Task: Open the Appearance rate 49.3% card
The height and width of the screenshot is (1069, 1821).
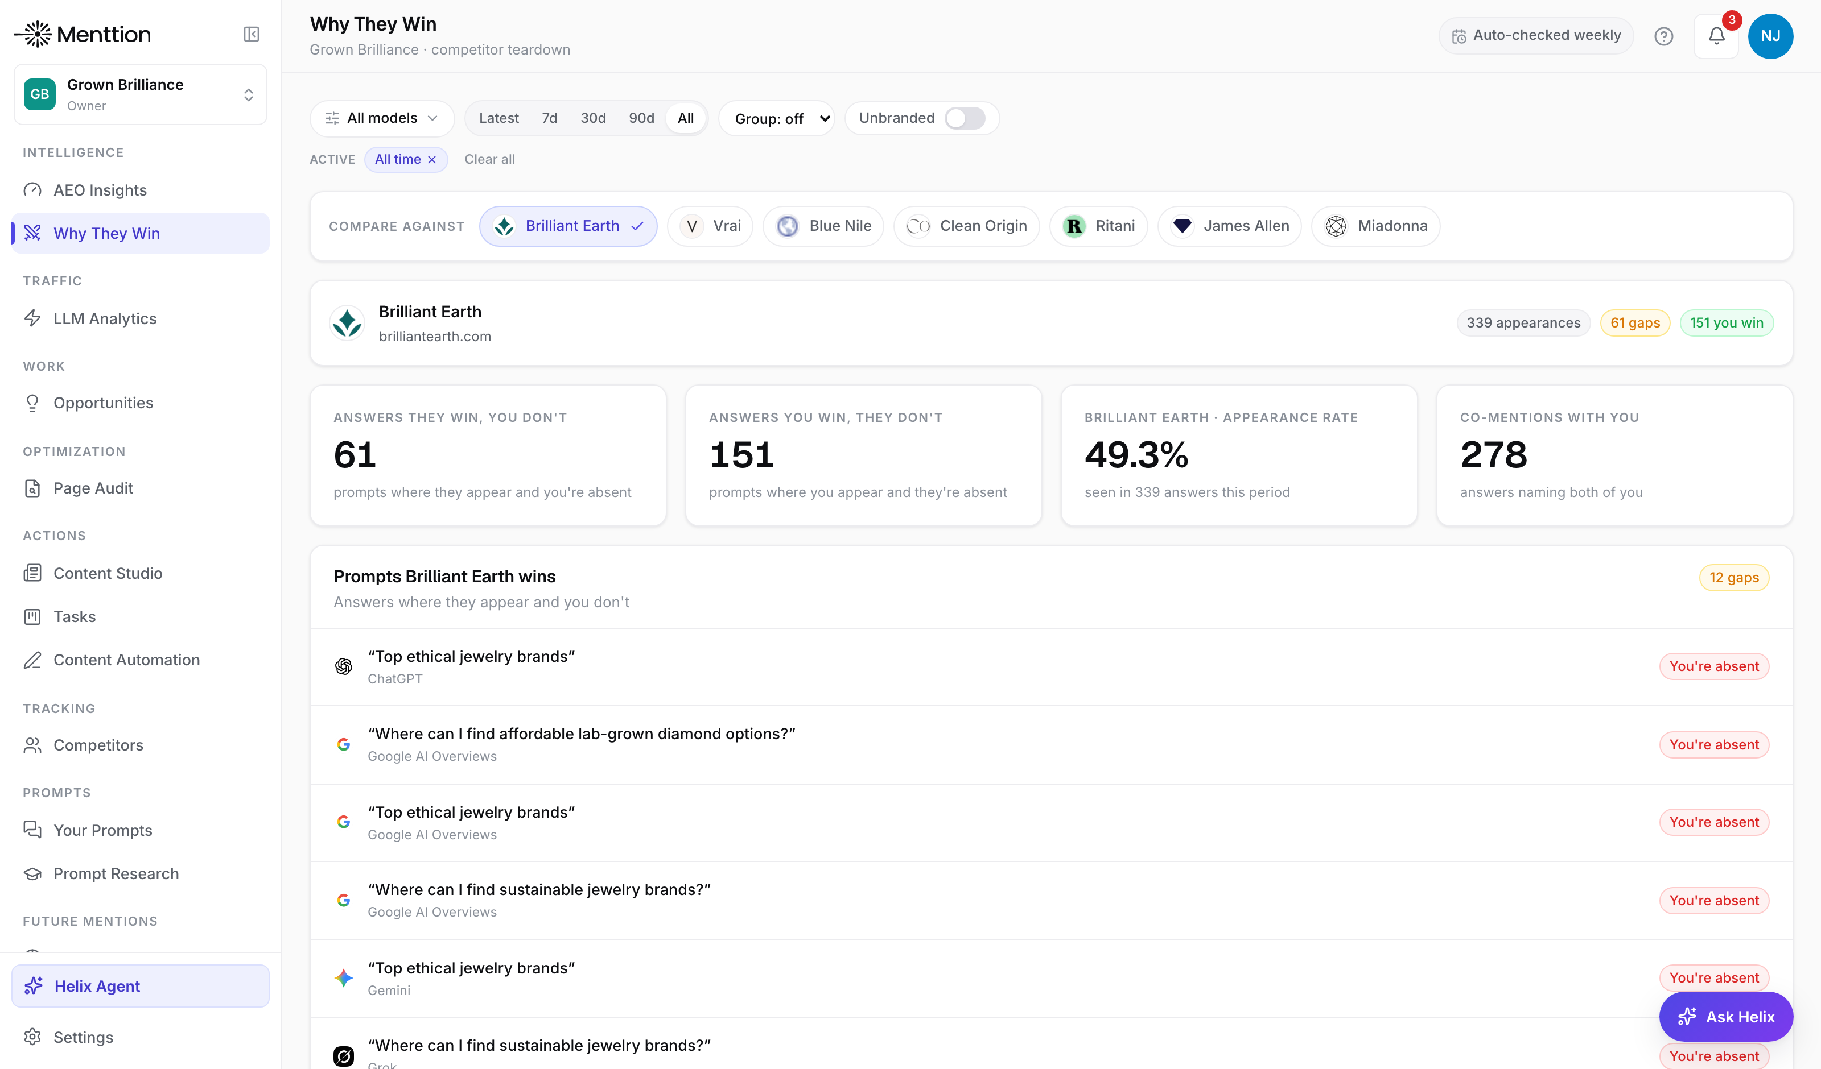Action: tap(1239, 455)
